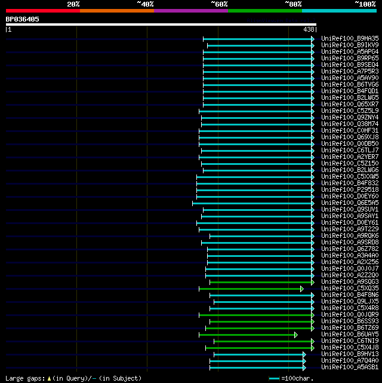
Task: Open hit UniRef100_B9SEQ4
Action: [350, 65]
